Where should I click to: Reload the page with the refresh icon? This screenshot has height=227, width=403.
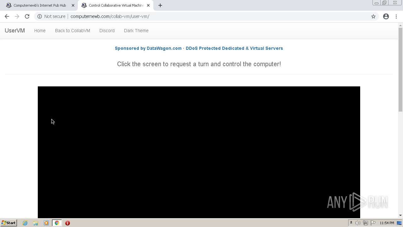(27, 16)
